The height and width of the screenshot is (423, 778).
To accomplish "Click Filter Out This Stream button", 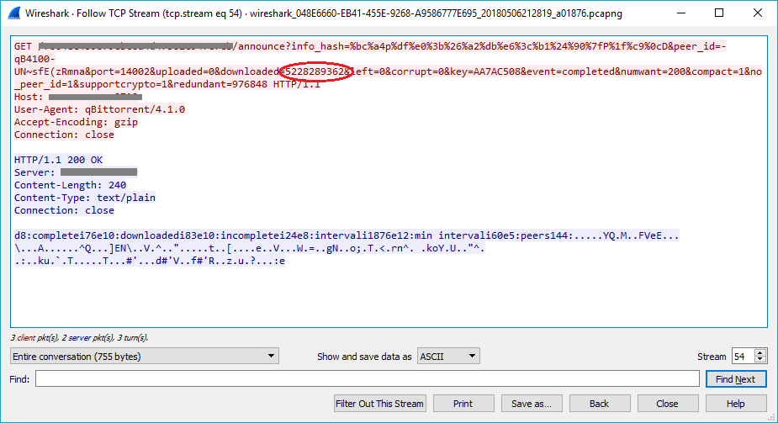I will 379,404.
